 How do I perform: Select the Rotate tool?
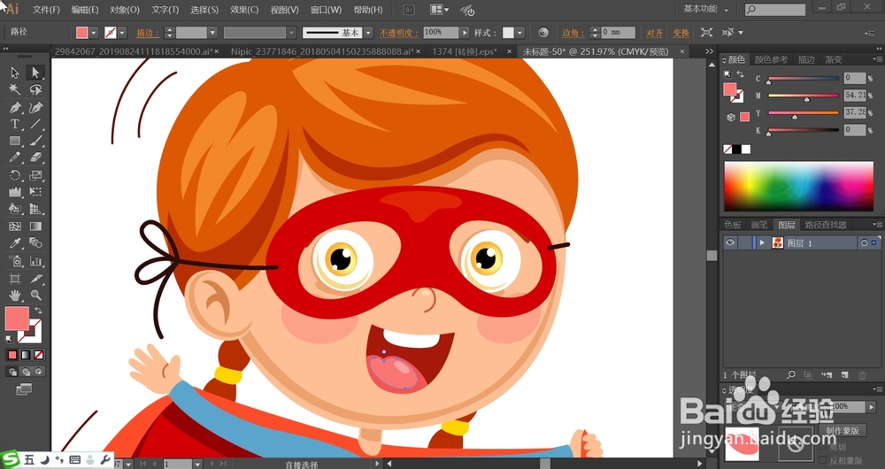pyautogui.click(x=15, y=175)
